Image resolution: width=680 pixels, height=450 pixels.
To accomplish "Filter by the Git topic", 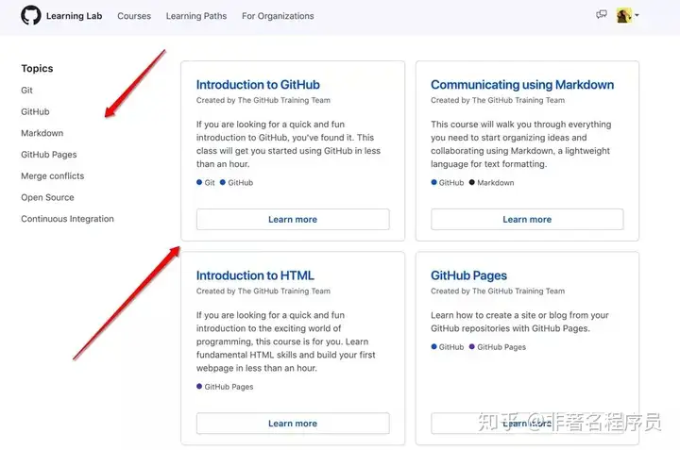I will click(x=26, y=90).
